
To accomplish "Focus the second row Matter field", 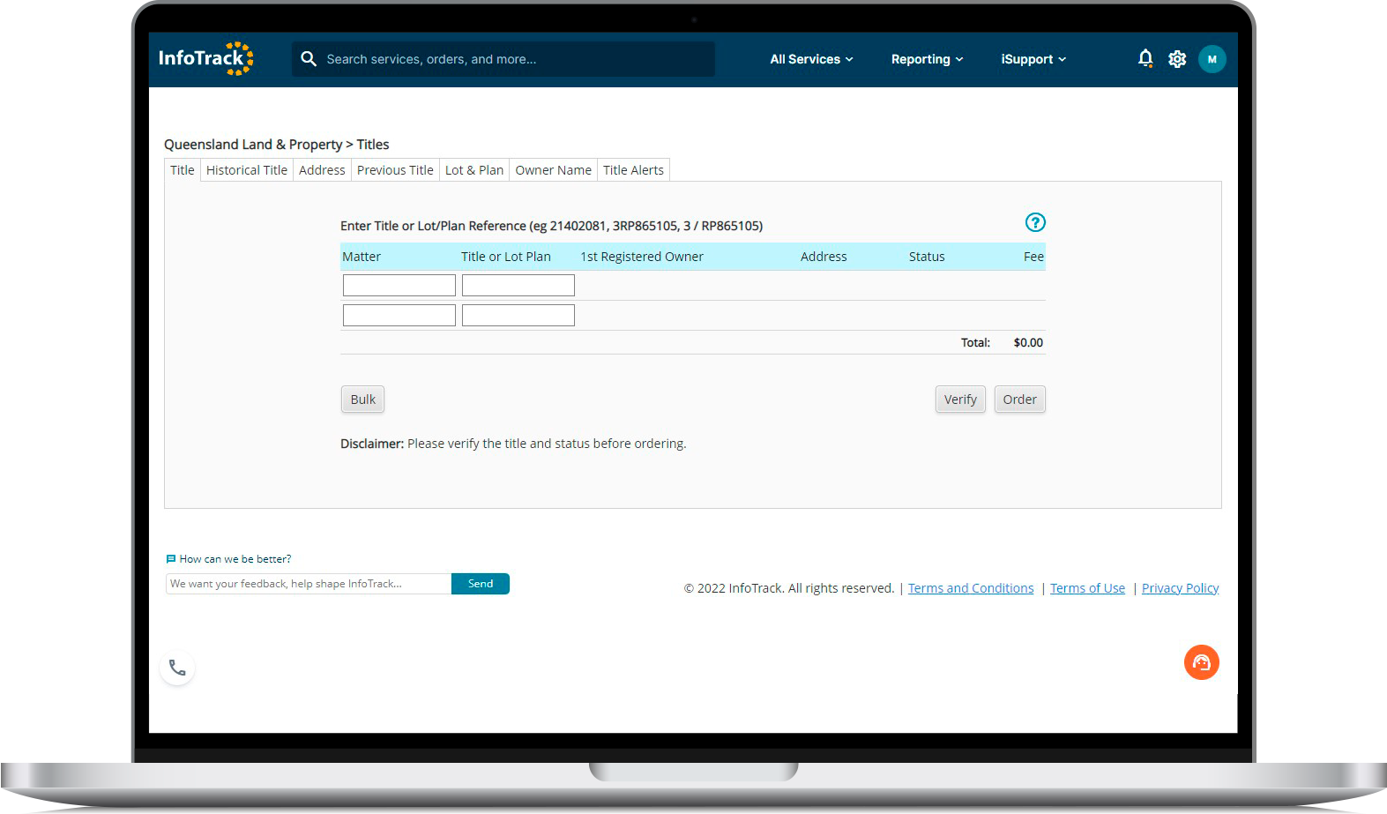I will click(x=399, y=315).
